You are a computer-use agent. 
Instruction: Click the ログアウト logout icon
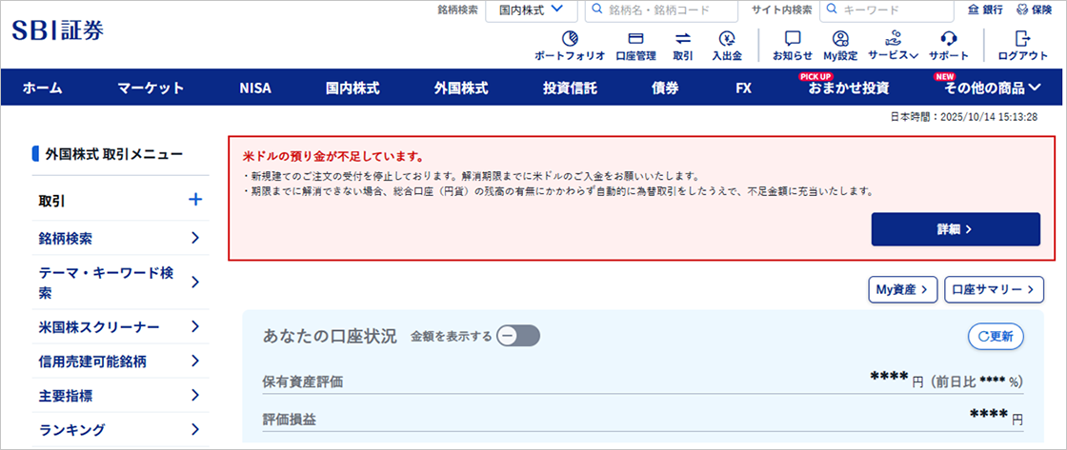click(x=1022, y=40)
